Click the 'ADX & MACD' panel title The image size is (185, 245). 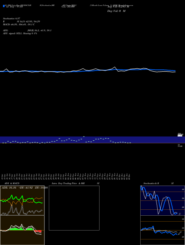pyautogui.click(x=12, y=183)
